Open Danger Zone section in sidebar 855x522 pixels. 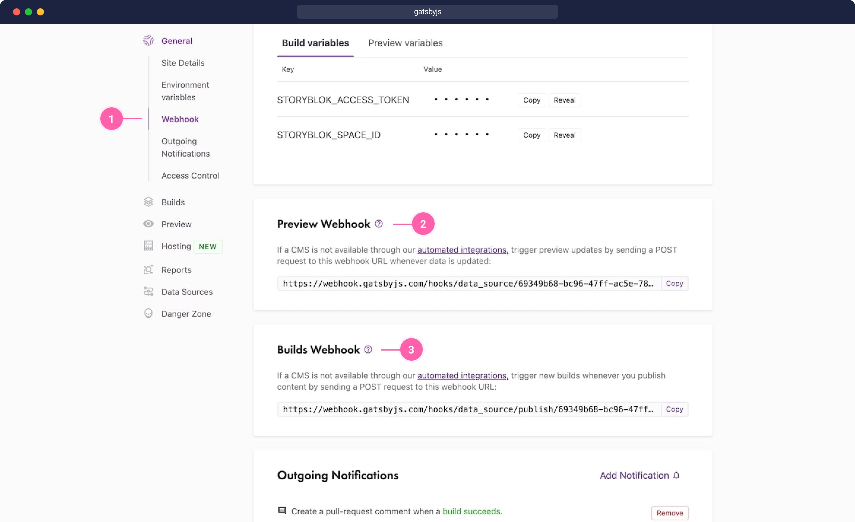(x=186, y=314)
